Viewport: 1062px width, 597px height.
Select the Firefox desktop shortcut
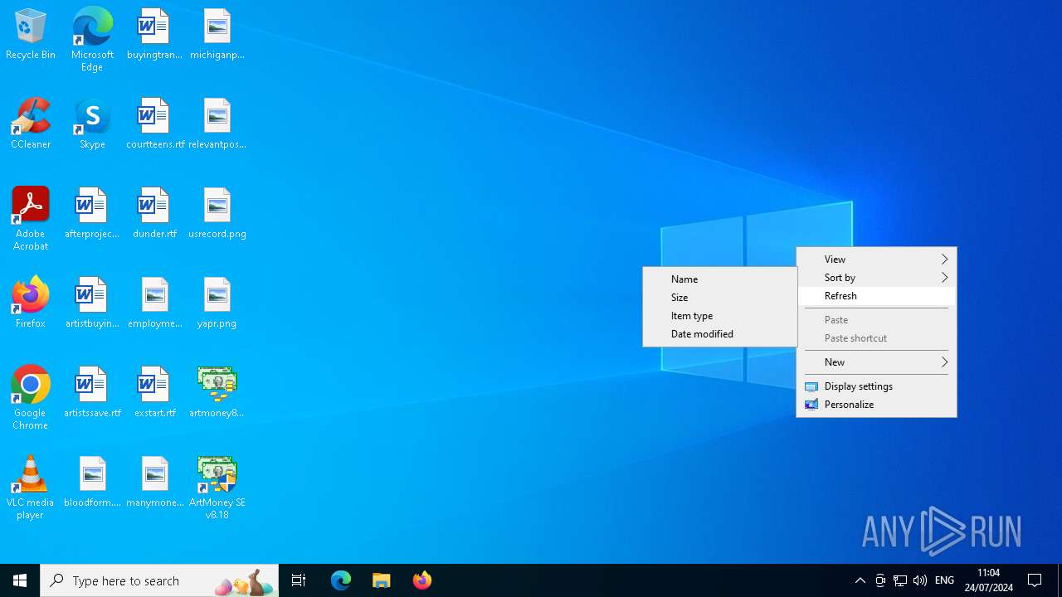(x=31, y=303)
